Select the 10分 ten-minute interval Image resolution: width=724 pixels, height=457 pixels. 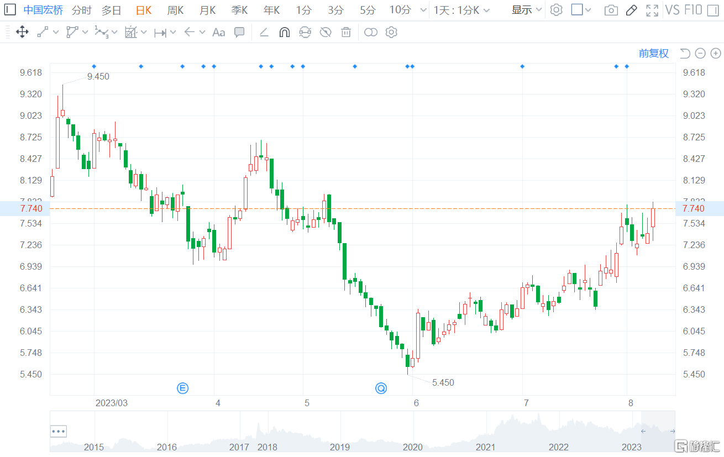point(400,10)
